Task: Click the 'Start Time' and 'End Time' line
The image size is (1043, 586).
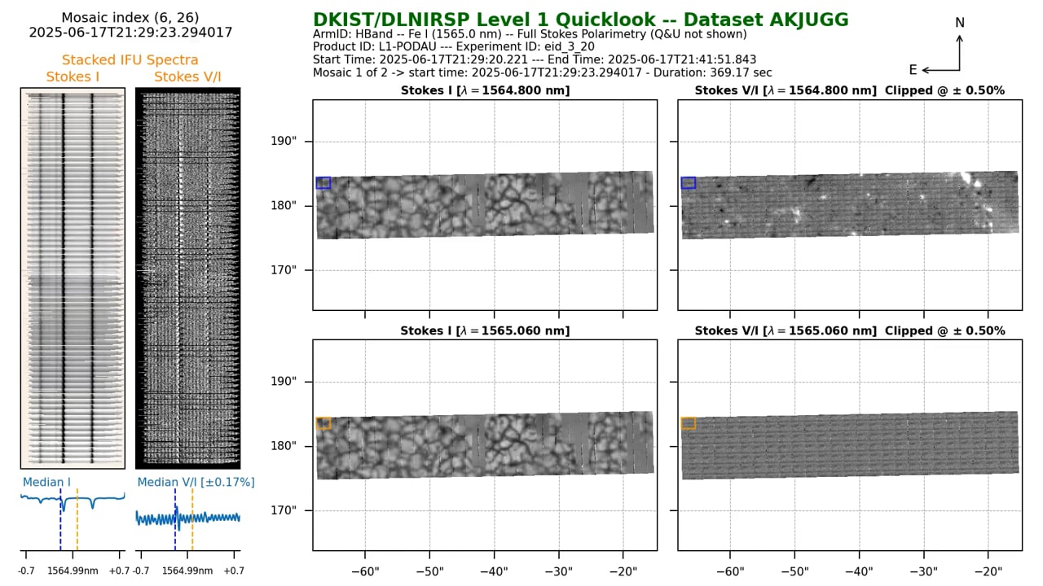Action: pyautogui.click(x=535, y=59)
